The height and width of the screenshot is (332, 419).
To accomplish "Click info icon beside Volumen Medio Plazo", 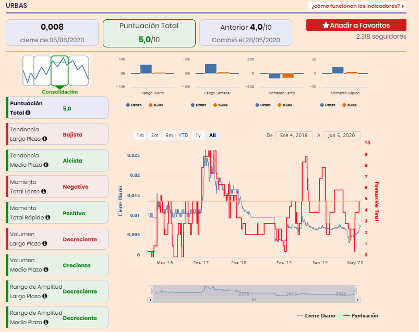I will tap(46, 269).
